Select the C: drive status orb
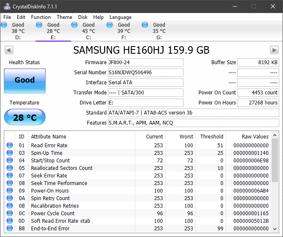This screenshot has width=283, height=237. pos(74,25)
